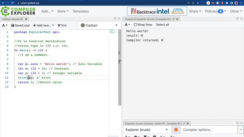Click the Save/Load button
244x137 pixels.
(x=20, y=25)
